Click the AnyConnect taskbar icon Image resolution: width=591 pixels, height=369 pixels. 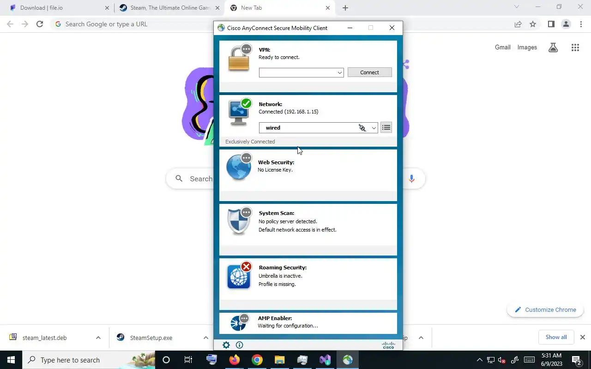tap(348, 360)
